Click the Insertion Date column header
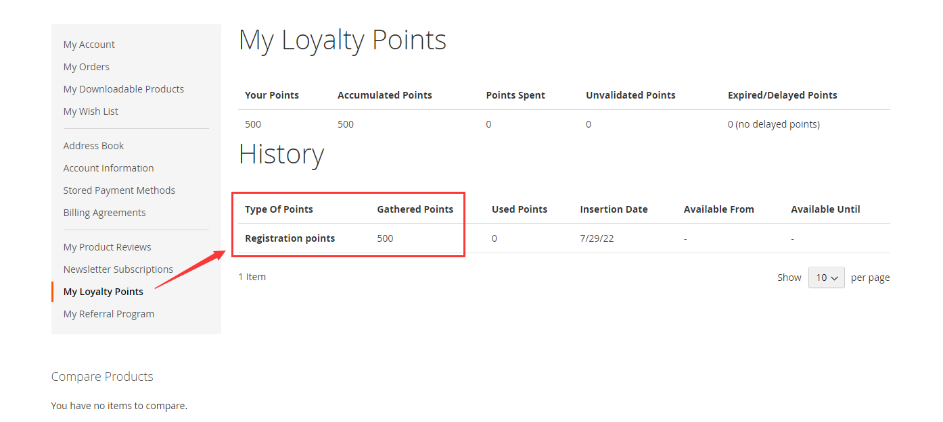943x422 pixels. coord(614,209)
